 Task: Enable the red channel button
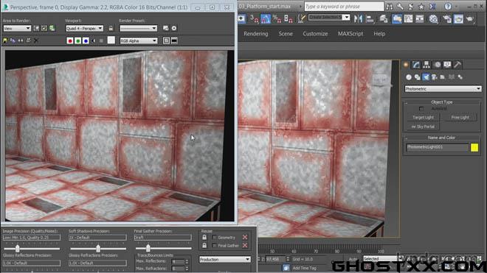pyautogui.click(x=70, y=40)
